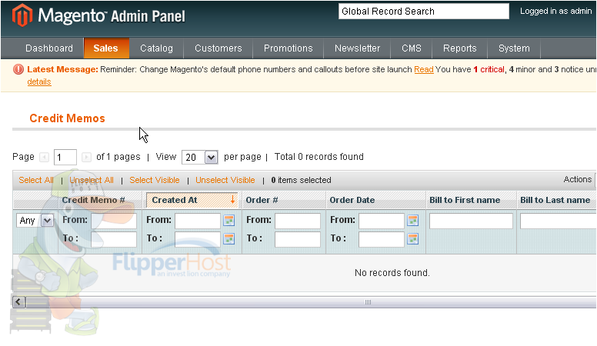Viewport: 597px width, 346px height.
Task: Click the Magento logo icon
Action: pos(22,15)
